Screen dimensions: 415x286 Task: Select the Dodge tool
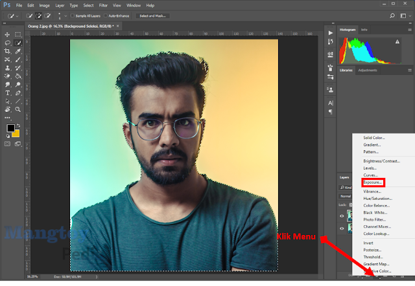pos(18,85)
